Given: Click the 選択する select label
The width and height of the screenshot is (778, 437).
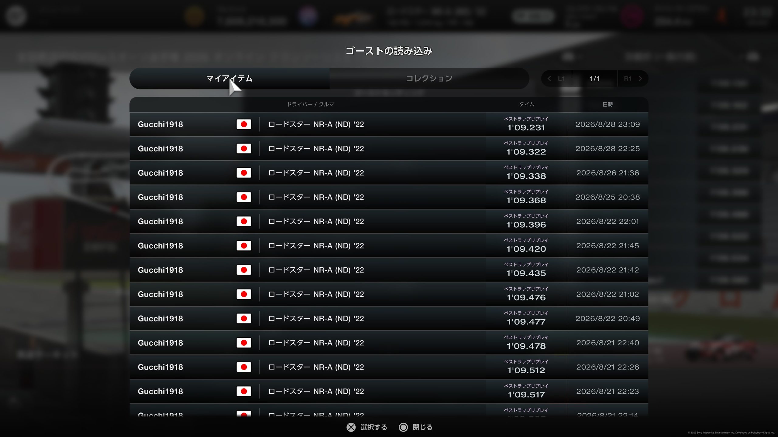Looking at the screenshot, I should 374,427.
